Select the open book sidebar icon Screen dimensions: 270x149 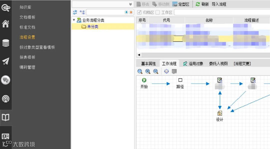(x=6, y=118)
